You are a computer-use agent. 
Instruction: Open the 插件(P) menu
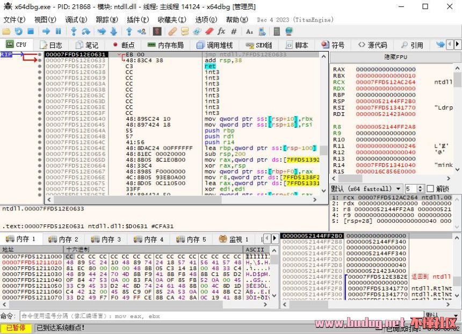pos(138,20)
